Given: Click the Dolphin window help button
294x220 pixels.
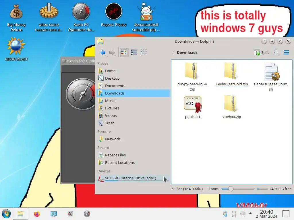Looking at the screenshot, I should pos(264,41).
